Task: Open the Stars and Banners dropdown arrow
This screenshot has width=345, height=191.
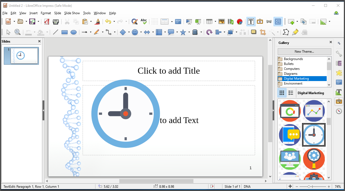Action: pos(189,32)
